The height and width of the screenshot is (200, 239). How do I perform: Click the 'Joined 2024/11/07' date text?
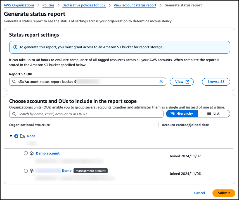click(185, 156)
